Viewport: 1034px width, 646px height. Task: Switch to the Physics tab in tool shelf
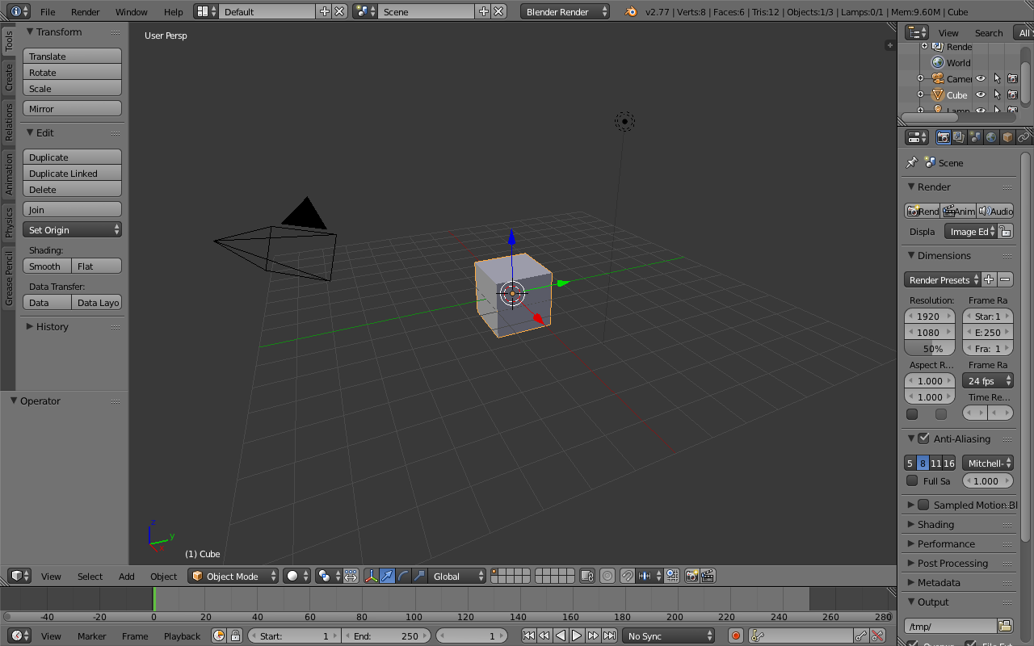pos(9,222)
